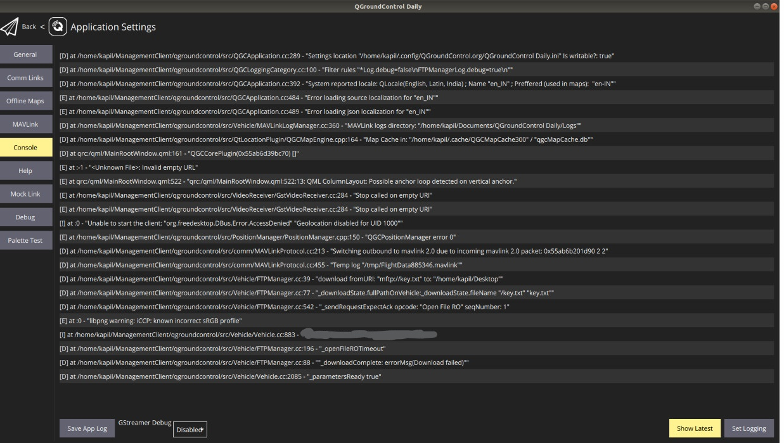This screenshot has height=443, width=784.
Task: Open the Offline Maps settings
Action: click(26, 100)
